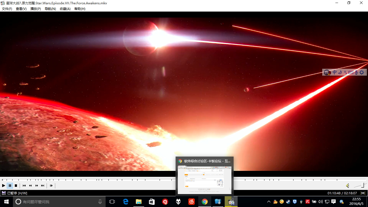Click the seek bar to jump position
Screen dimensions: 368x207
184,180
